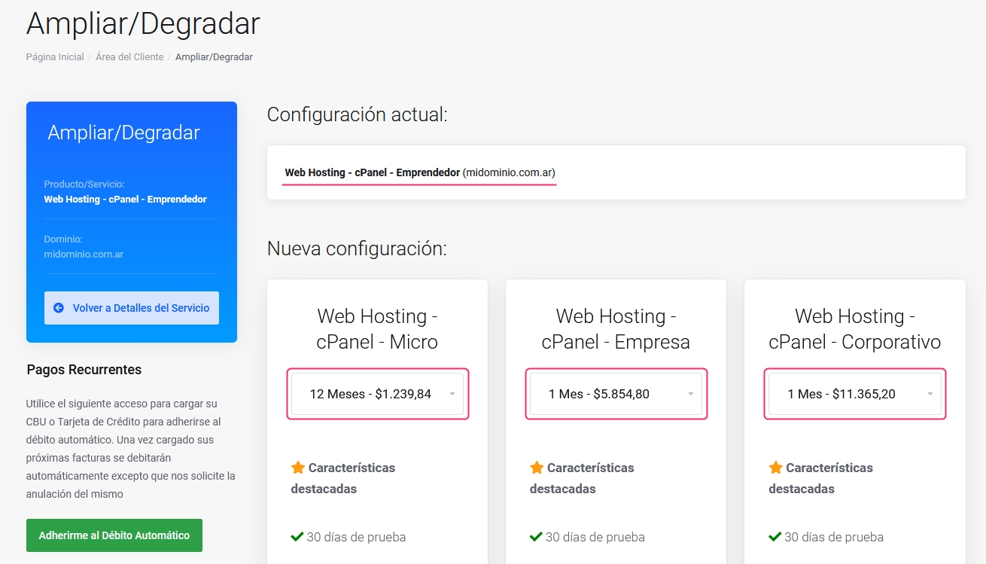Expand the Corporativo plan billing cycle dropdown
Screen dimensions: 986x564
coord(854,394)
